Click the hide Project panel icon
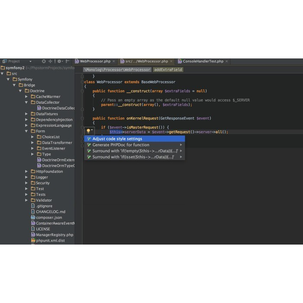This screenshot has height=303, width=303. pyautogui.click(x=68, y=61)
